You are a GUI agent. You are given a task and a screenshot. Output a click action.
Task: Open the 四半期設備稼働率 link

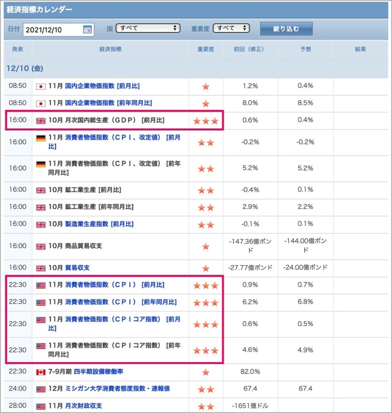[x=99, y=371]
